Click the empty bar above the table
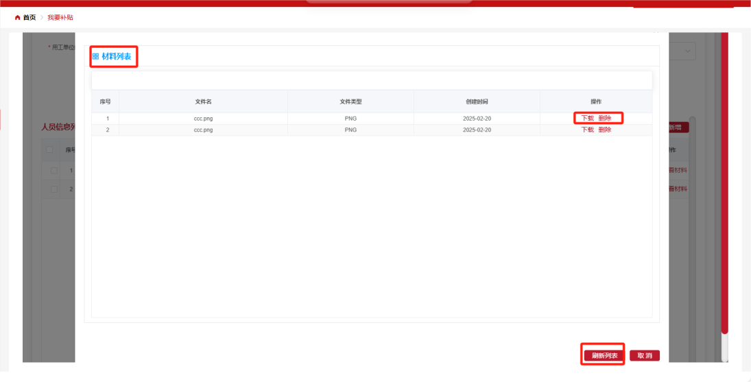Screen dimensions: 751x382 pos(372,80)
